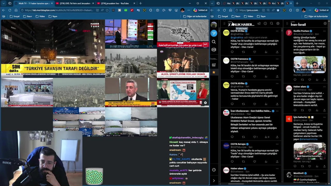Like the first CGTN Afrika Küba post

tap(254, 52)
